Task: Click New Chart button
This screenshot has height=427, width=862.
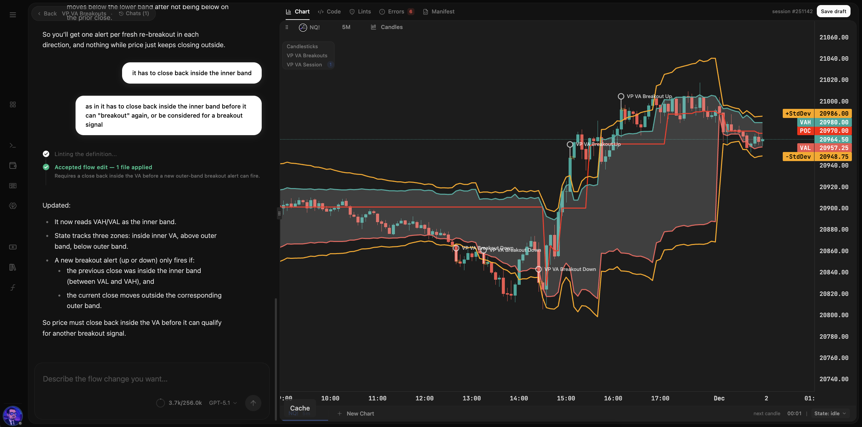Action: pos(356,414)
